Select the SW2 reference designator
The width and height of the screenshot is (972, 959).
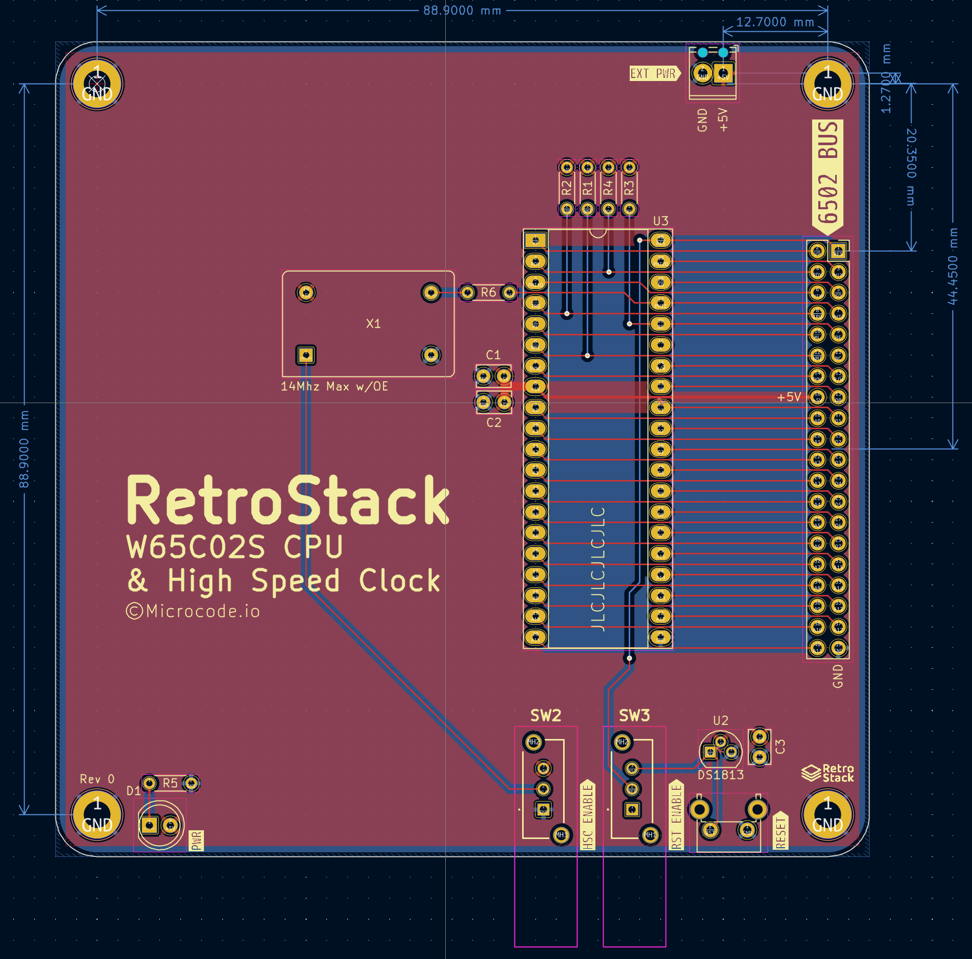546,715
